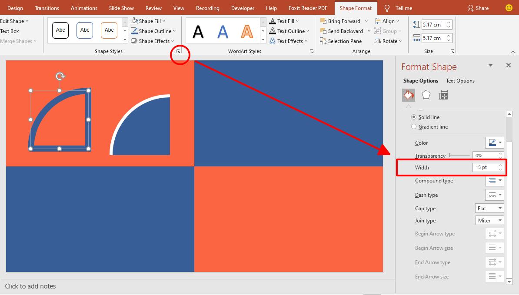Open the Compound type dropdown
This screenshot has width=519, height=295.
[x=494, y=181]
